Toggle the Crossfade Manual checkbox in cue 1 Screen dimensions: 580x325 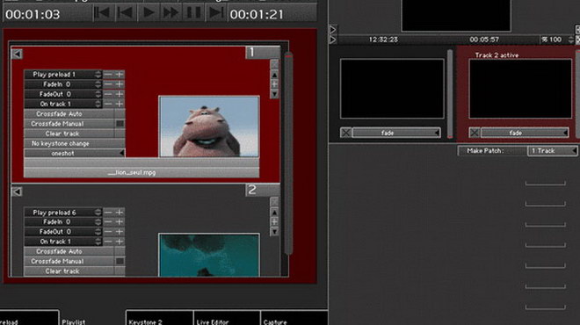(120, 124)
